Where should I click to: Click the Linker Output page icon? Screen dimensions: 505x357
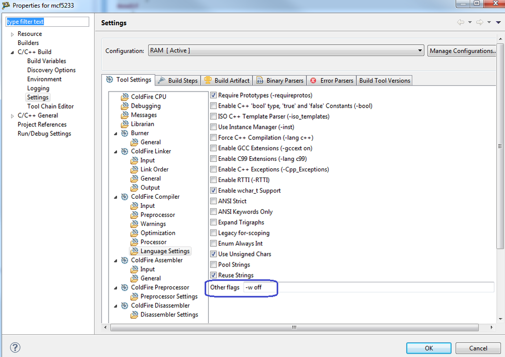134,188
